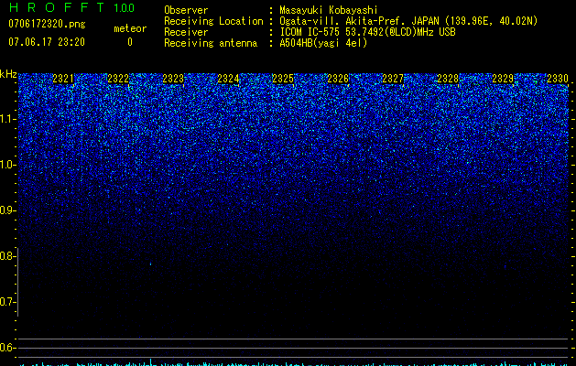Click the HROFFT 1.0.0 title text

[x=71, y=7]
